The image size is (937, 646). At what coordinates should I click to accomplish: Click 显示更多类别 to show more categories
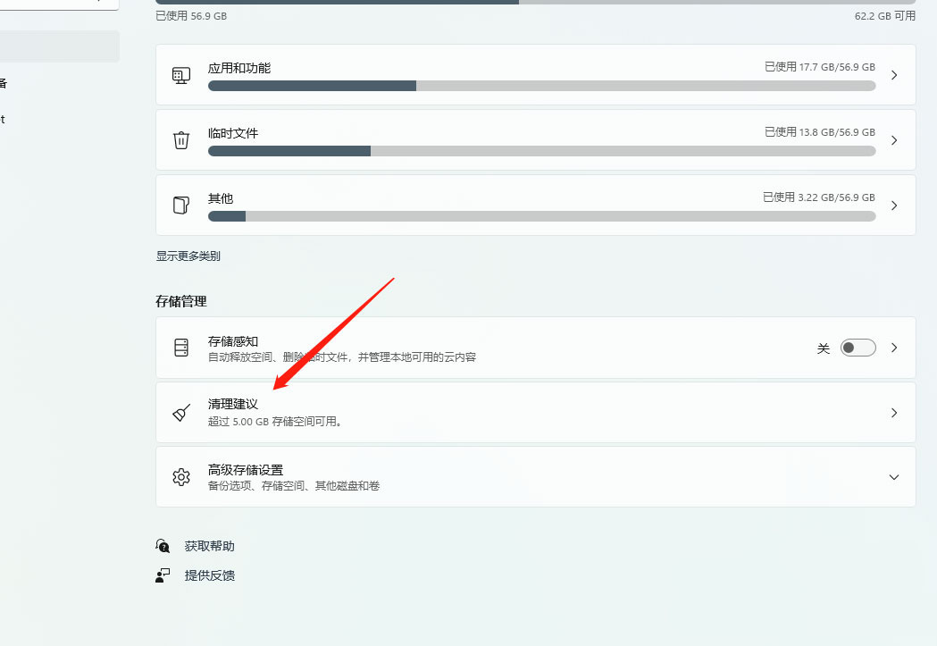(x=188, y=256)
